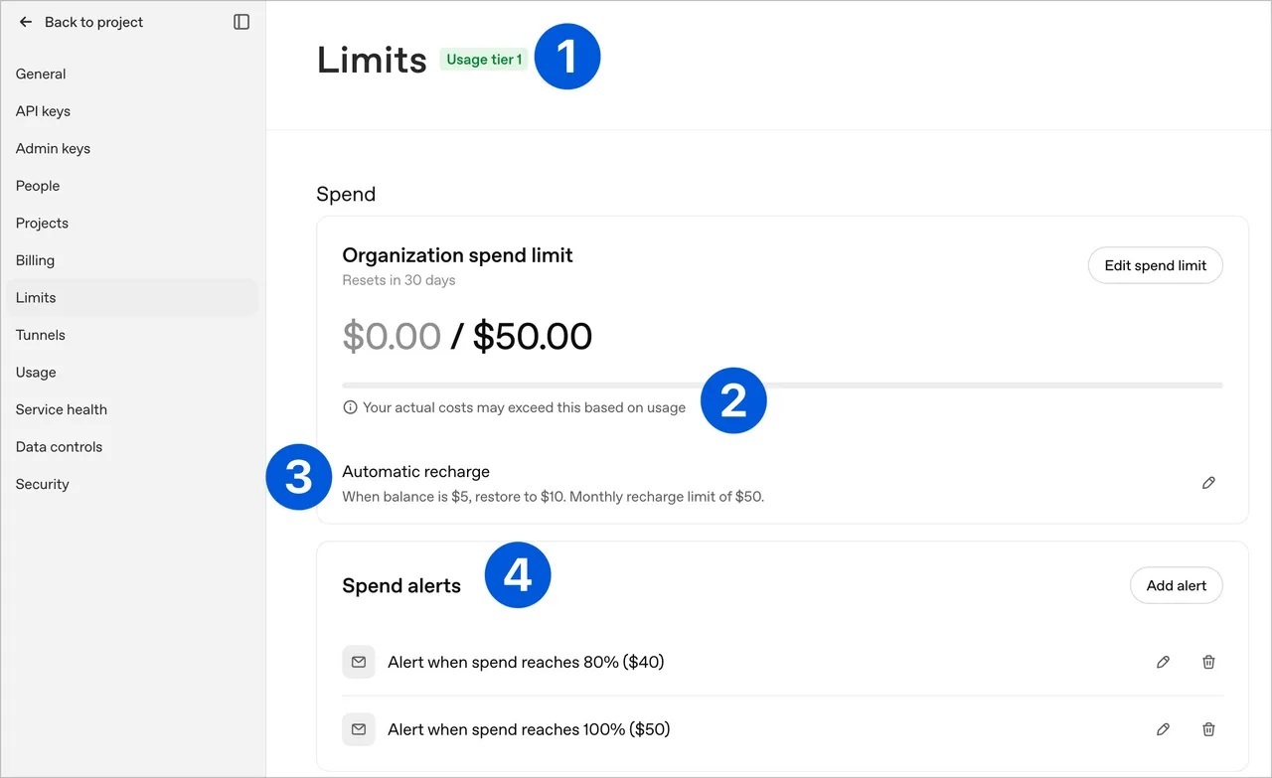
Task: Click the mail icon of the 80% alert
Action: 359,662
